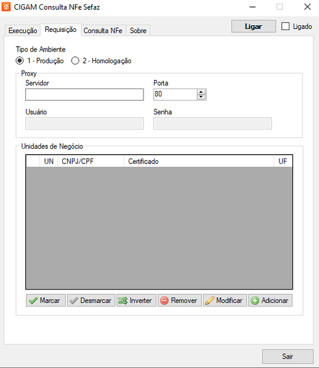Click the Servidor input field

click(x=84, y=95)
